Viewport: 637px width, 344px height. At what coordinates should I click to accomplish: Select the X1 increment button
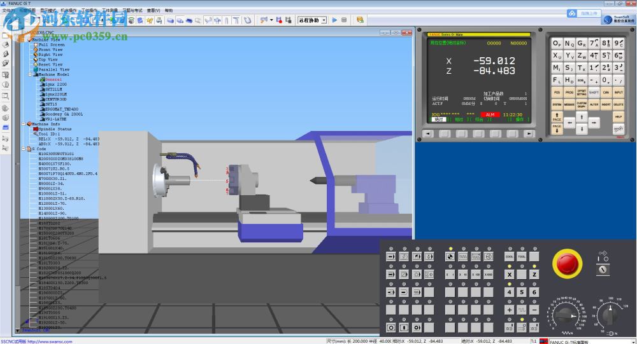[x=450, y=274]
